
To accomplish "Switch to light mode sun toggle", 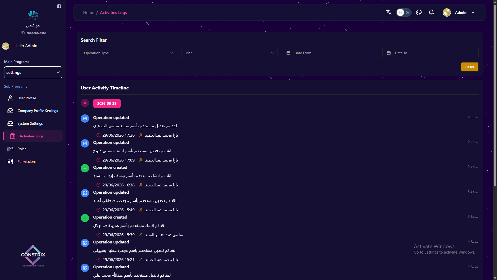I will [x=400, y=12].
